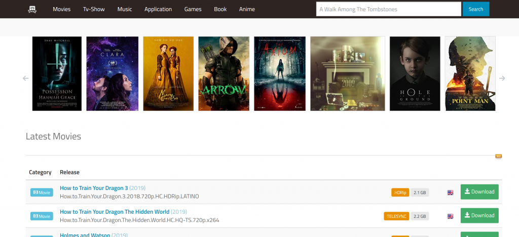The height and width of the screenshot is (237, 519).
Task: Click UK flag icon in Dragon 3 row
Action: coord(450,193)
